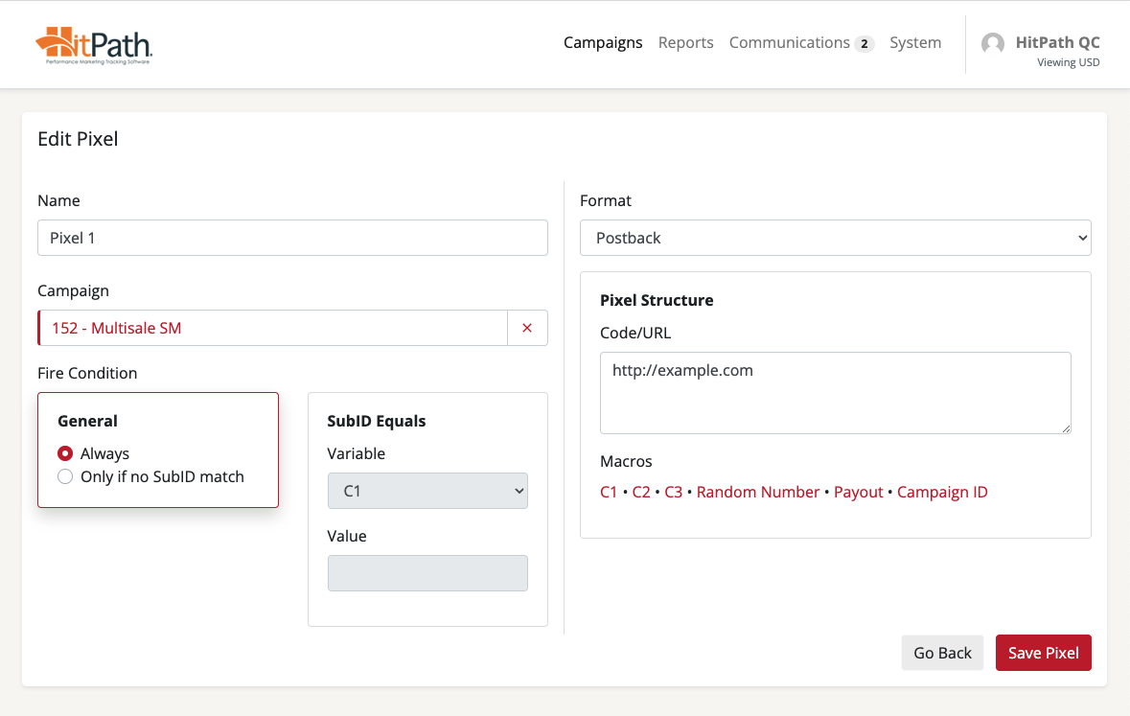Open the Campaigns menu

(x=603, y=42)
